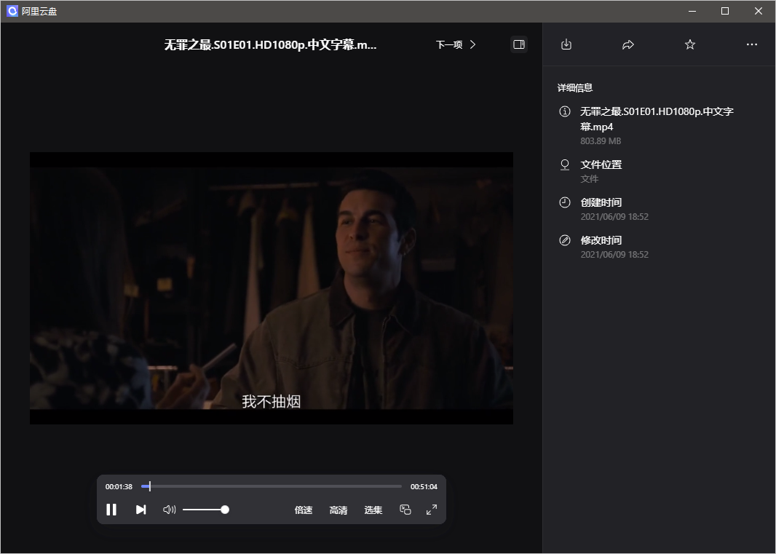Add the file to favorites
This screenshot has height=554, width=776.
pos(690,44)
